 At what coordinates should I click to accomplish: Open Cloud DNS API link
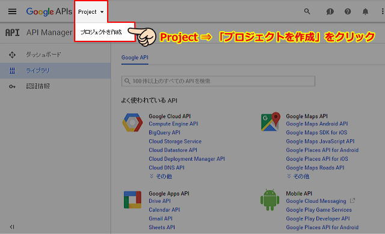click(x=167, y=167)
